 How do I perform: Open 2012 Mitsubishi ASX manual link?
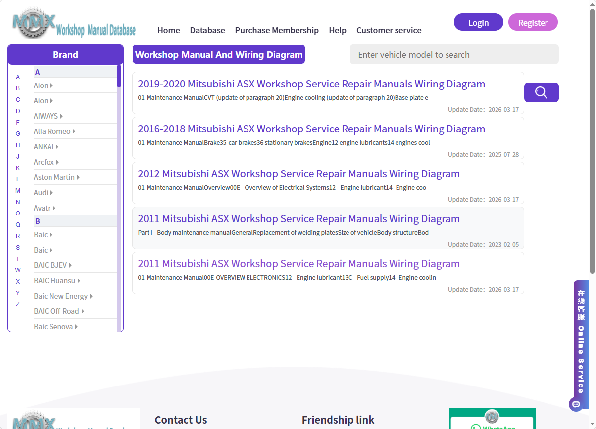pos(298,174)
